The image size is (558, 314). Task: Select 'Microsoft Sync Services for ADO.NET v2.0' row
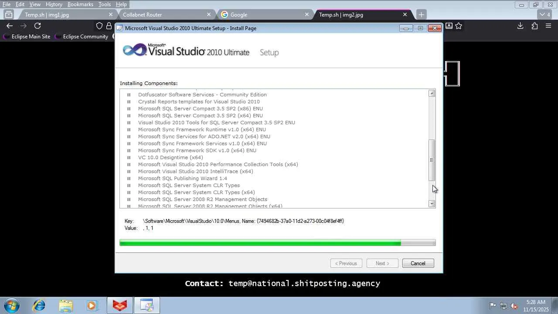pyautogui.click(x=204, y=137)
